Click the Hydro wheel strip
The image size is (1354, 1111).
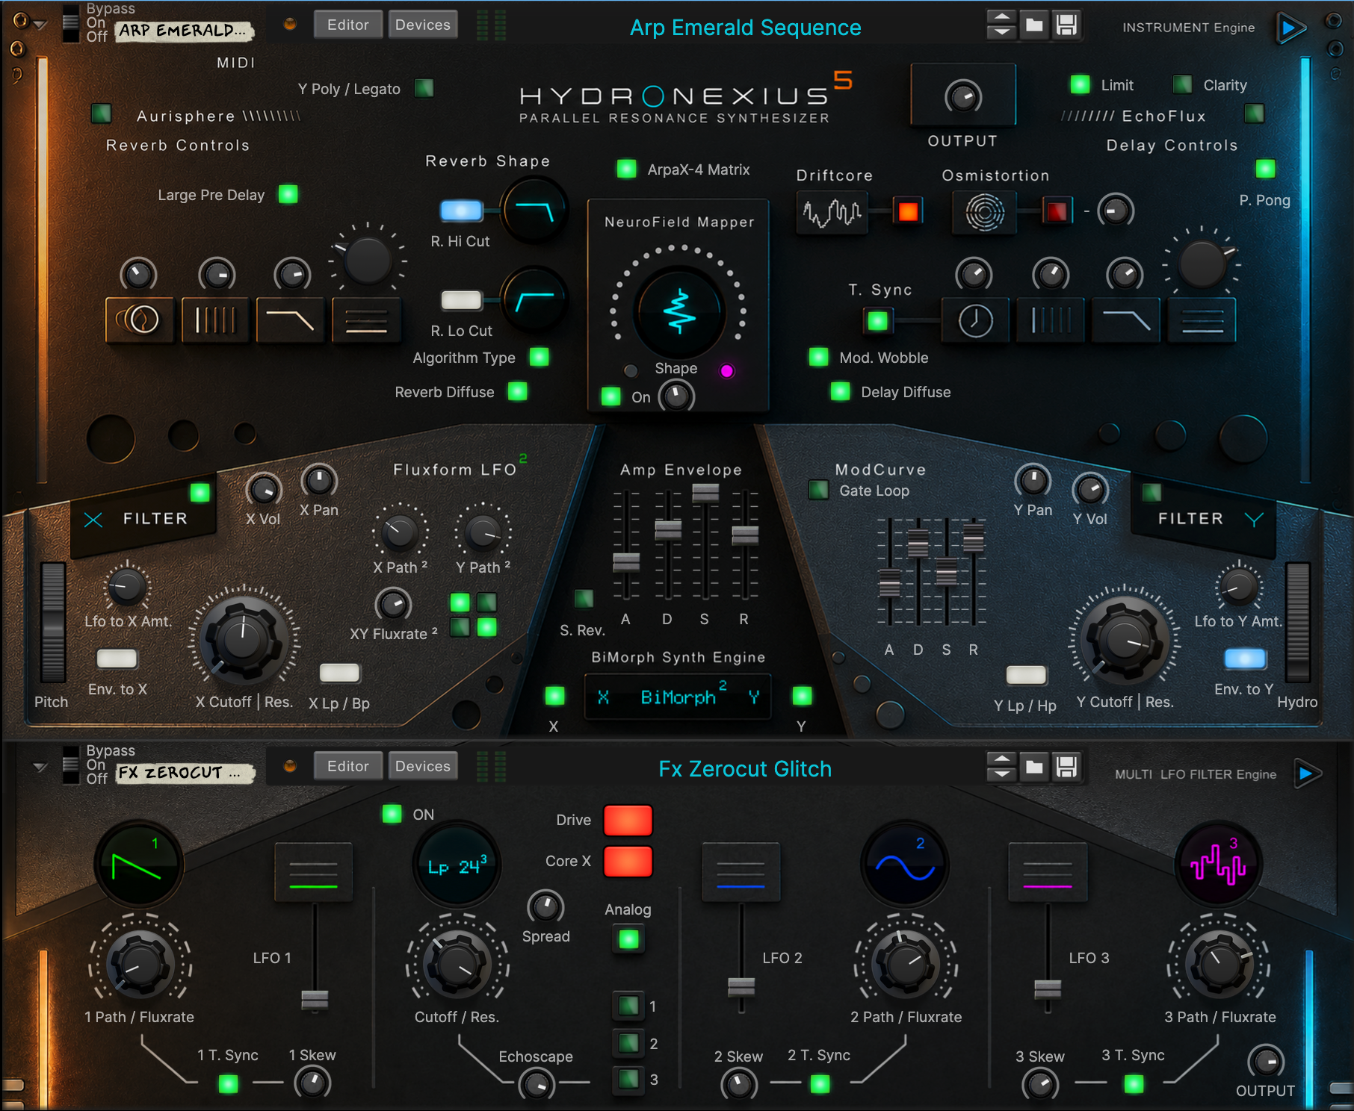point(1298,623)
